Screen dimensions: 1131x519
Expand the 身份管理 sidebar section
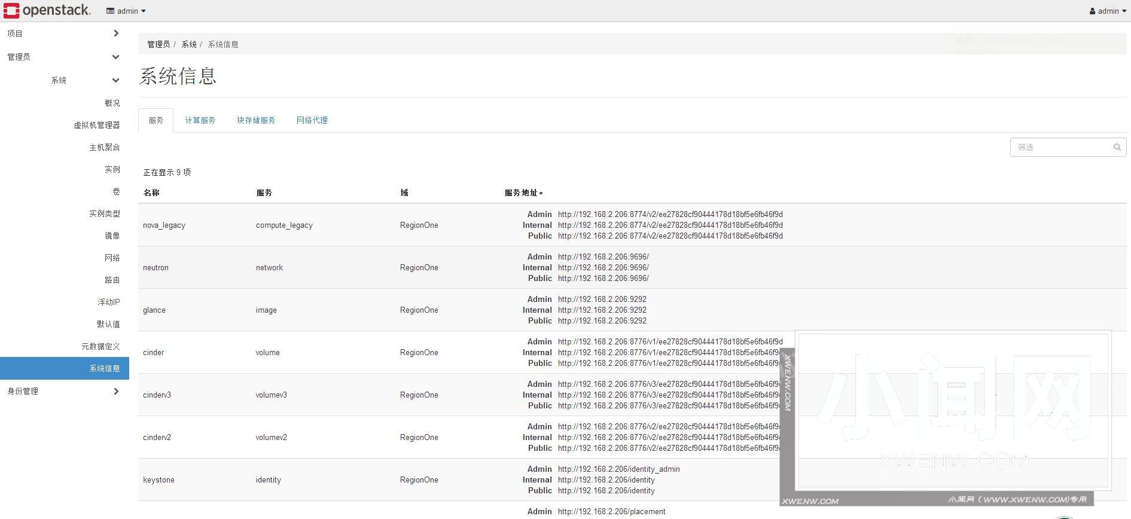point(64,391)
